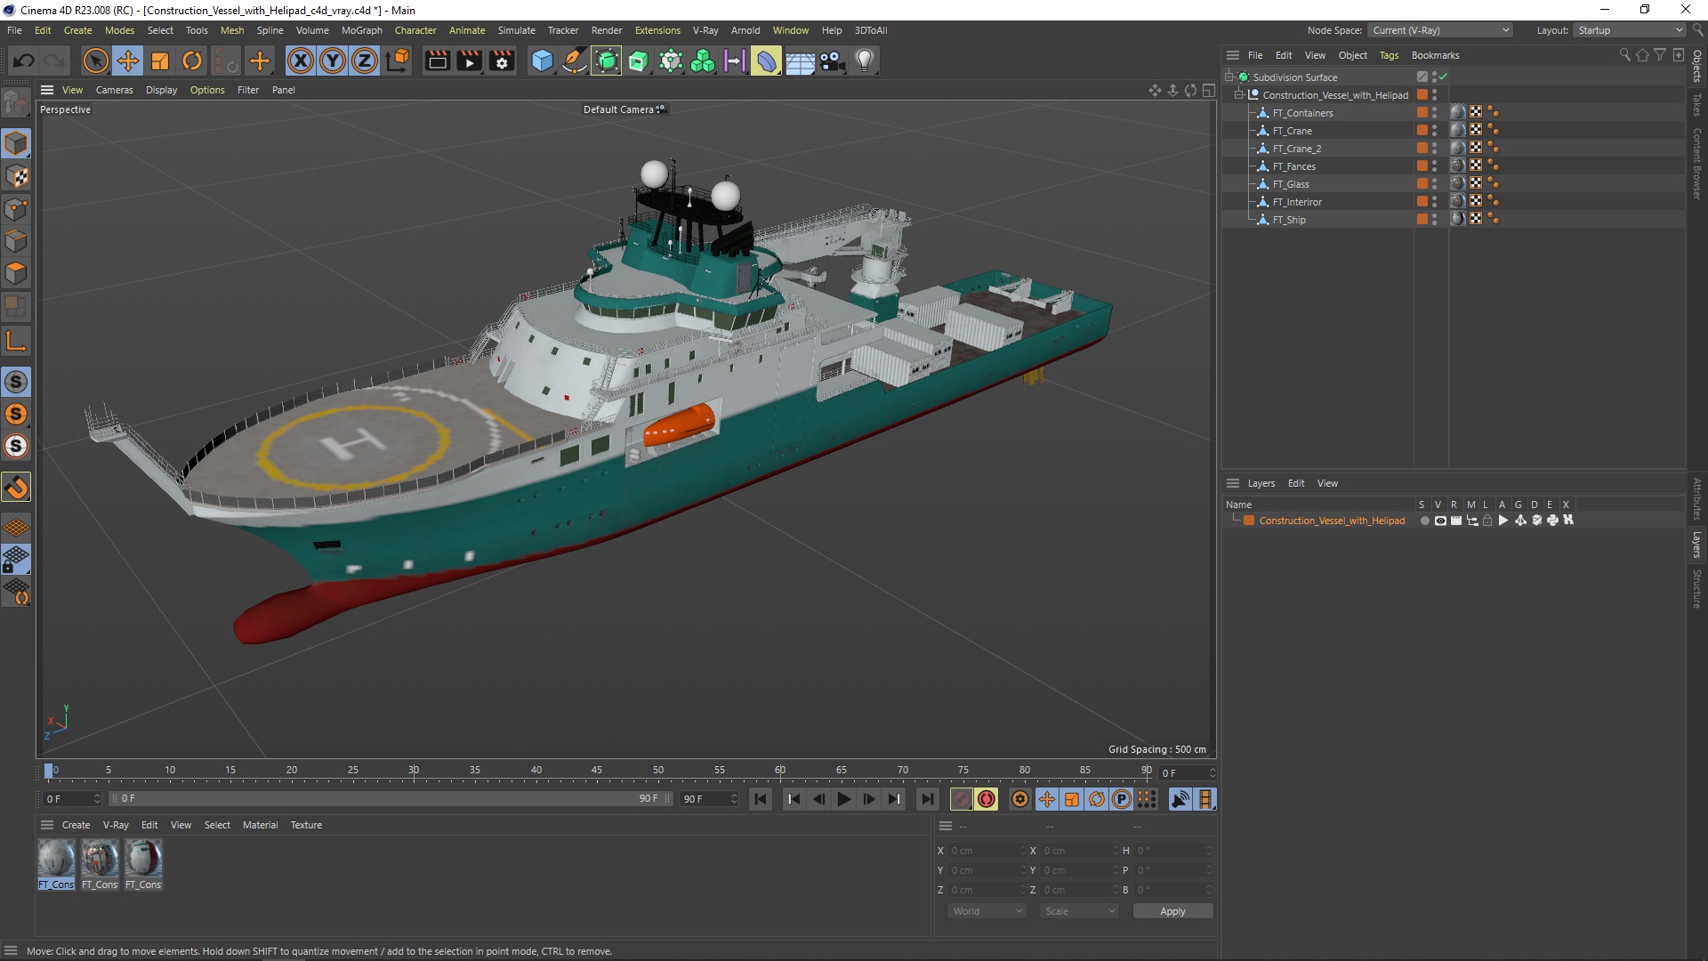
Task: Click the Bend deformer icon
Action: [x=767, y=61]
